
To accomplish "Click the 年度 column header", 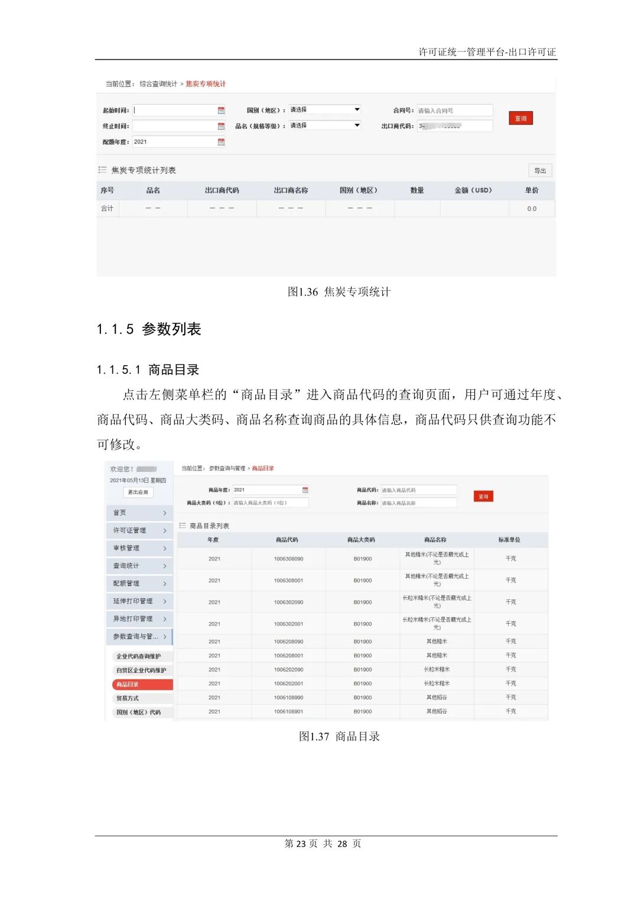I will (213, 540).
